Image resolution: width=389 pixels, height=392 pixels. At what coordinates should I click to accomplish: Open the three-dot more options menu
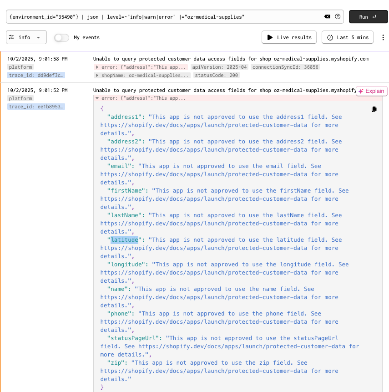coord(383,37)
